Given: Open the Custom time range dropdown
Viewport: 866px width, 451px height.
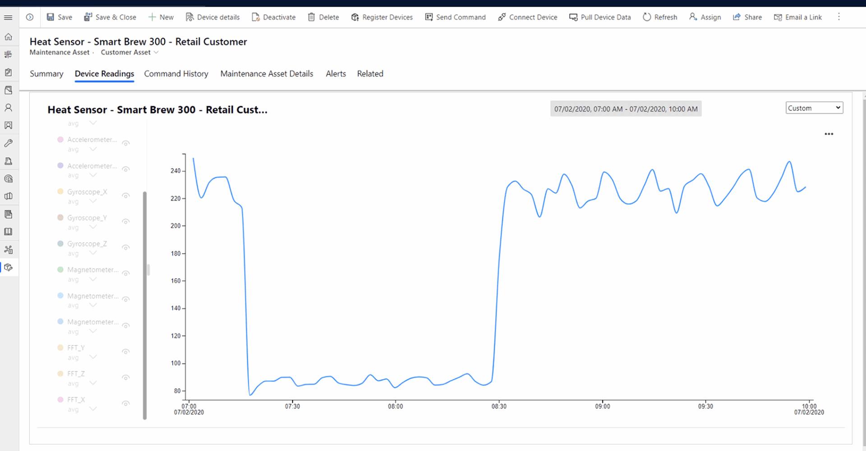Looking at the screenshot, I should tap(814, 108).
